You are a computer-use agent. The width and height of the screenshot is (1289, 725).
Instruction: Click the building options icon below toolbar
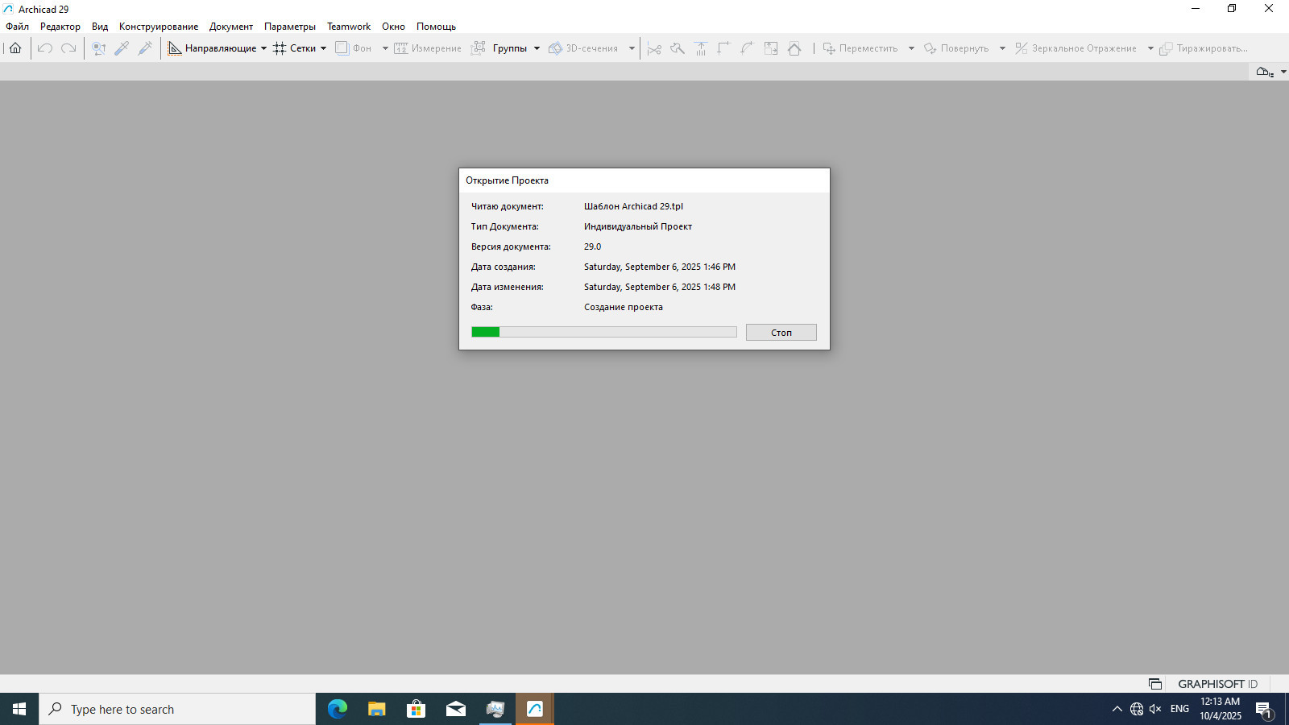click(1265, 72)
